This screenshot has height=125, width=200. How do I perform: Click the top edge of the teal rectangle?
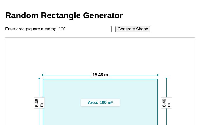100,79
